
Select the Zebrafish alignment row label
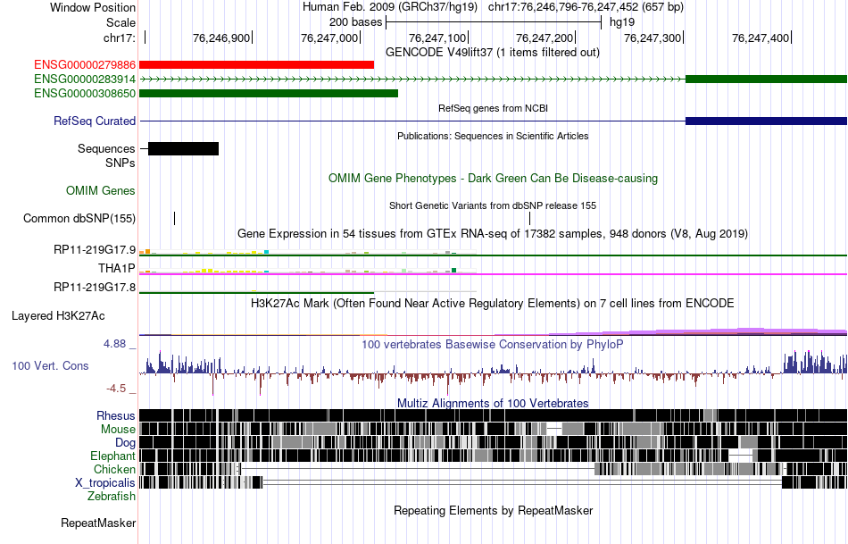click(x=112, y=497)
